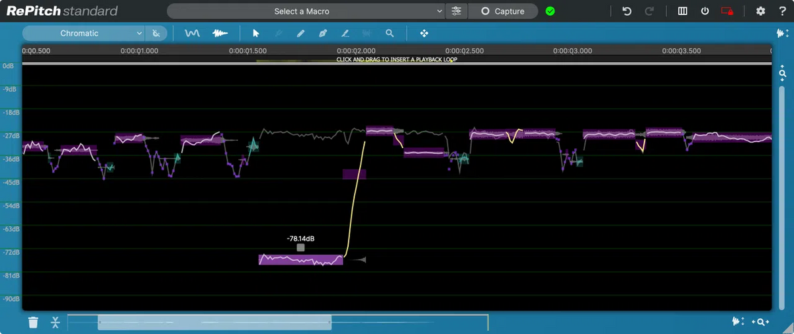
Task: Open the Chromatic scale dropdown
Action: [83, 33]
